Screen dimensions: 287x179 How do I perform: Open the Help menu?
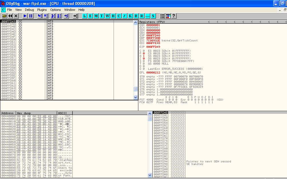[82, 10]
